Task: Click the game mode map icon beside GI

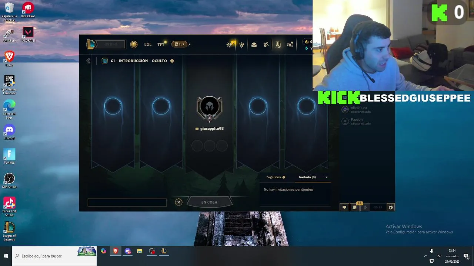Action: click(x=104, y=61)
